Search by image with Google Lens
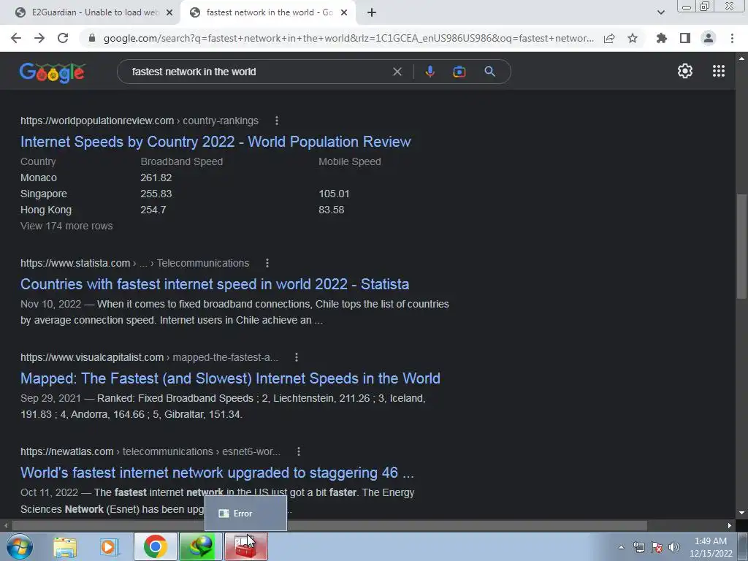 [x=459, y=72]
